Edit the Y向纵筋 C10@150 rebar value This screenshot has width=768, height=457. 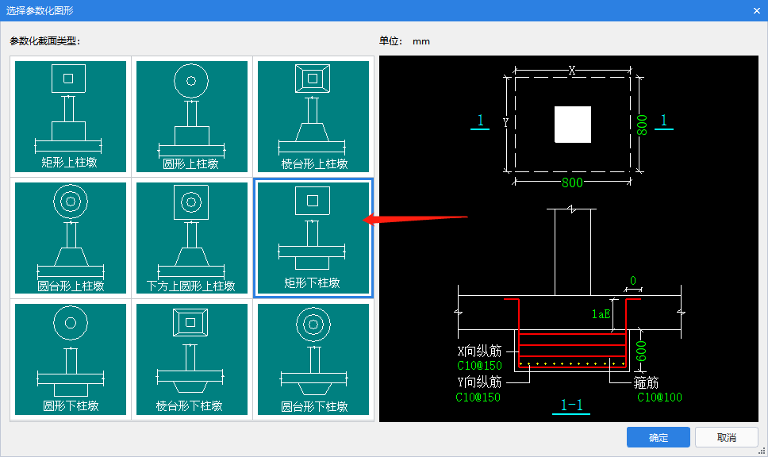[478, 397]
